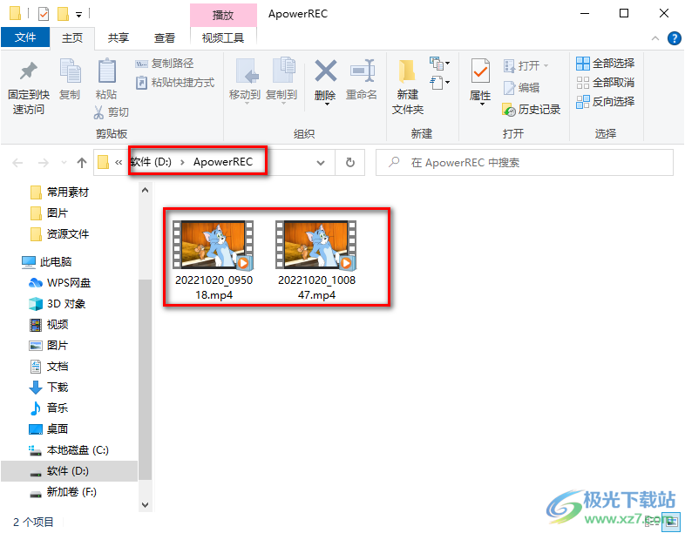Screen dimensions: 685x533
Task: Open 3D 对象 in navigation pane
Action: click(57, 304)
